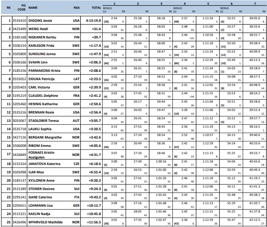This screenshot has height=227, width=267.
Task: Select AUT nation code for Stadlober
Action: pos(76,121)
